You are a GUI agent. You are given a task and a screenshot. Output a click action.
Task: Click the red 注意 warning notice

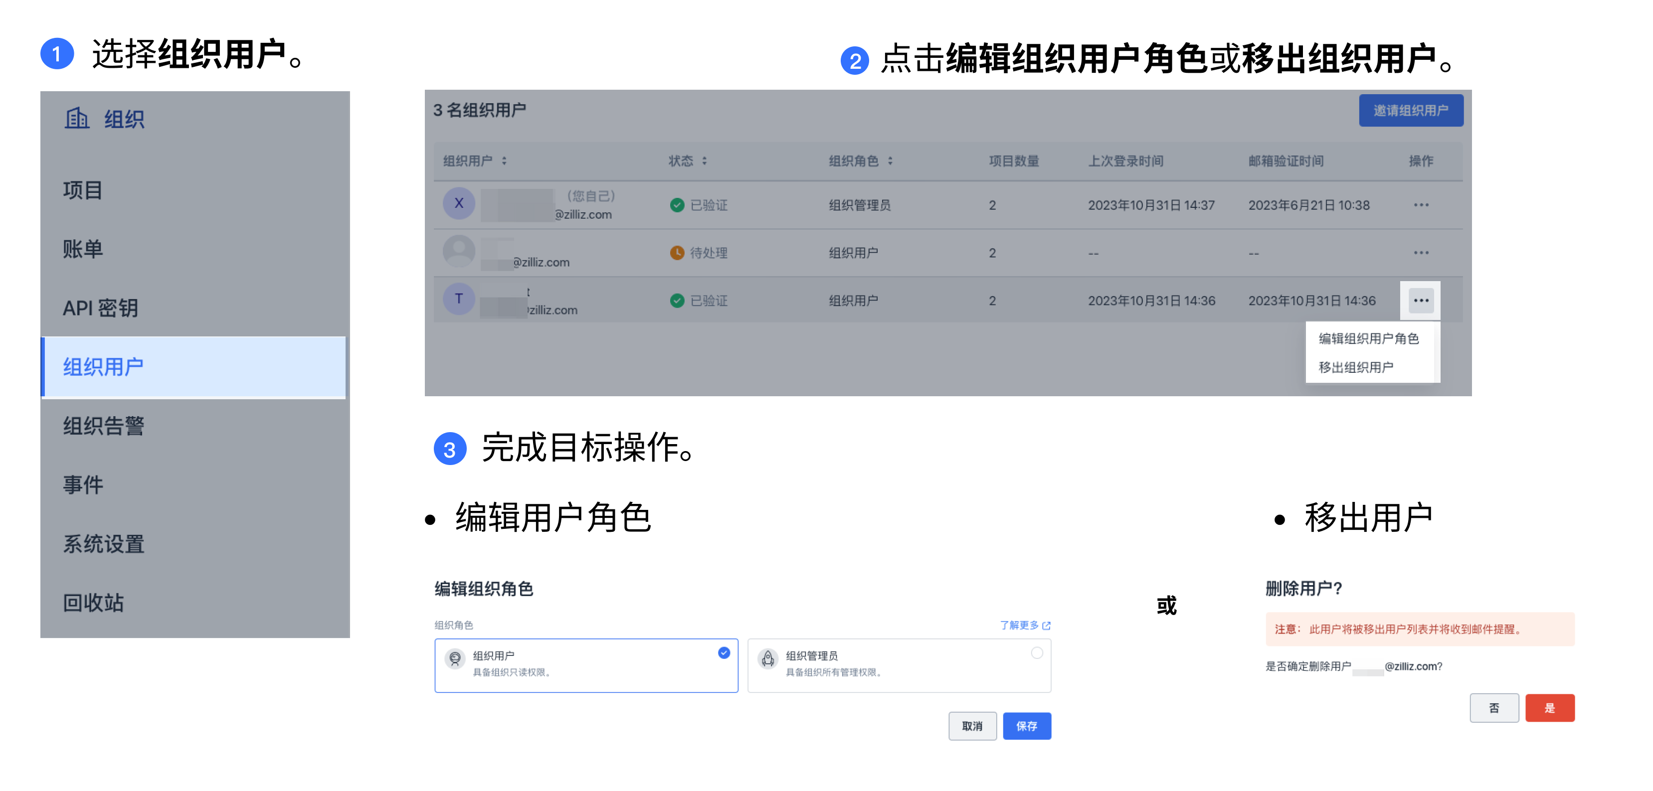point(1420,629)
